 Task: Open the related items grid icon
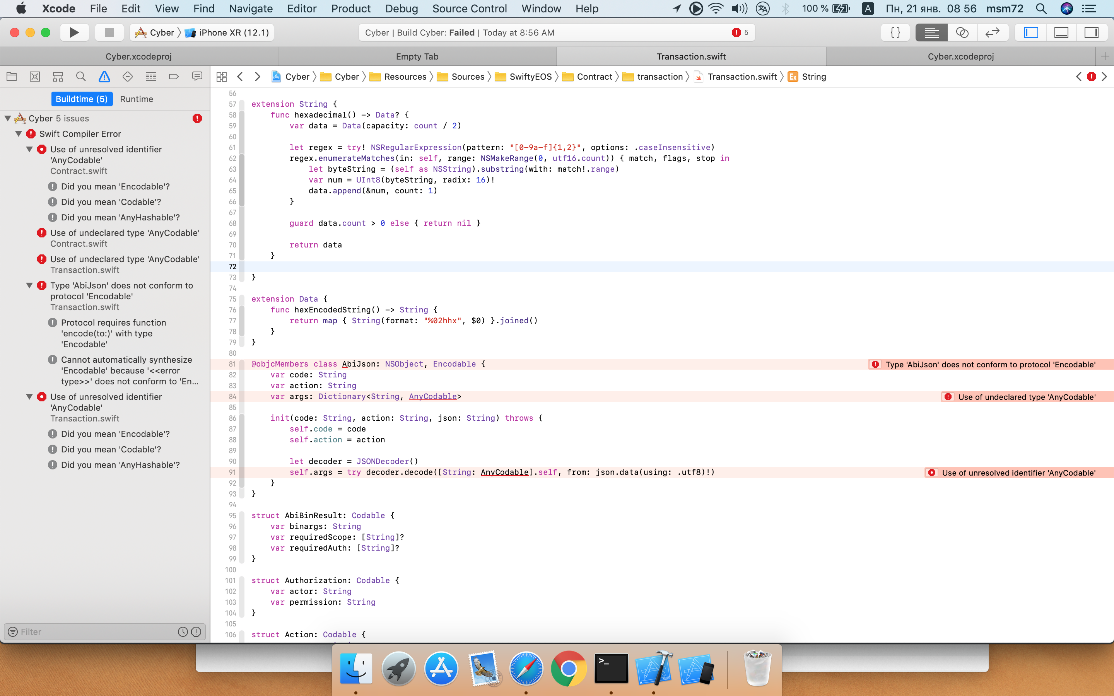[x=222, y=77]
